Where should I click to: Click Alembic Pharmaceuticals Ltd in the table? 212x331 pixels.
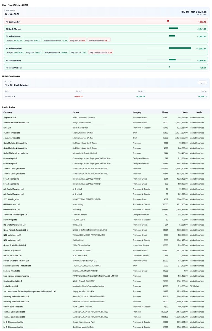16,122
